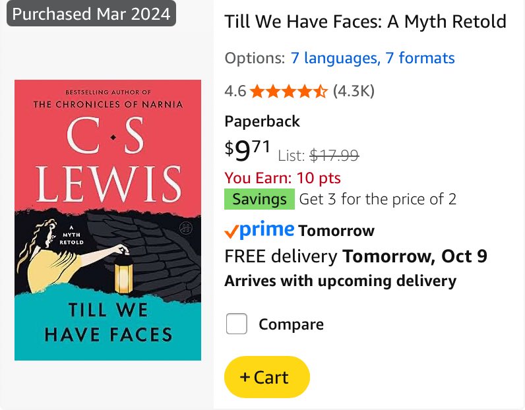Image resolution: width=525 pixels, height=410 pixels.
Task: Click the 4.6 rating number
Action: (235, 91)
